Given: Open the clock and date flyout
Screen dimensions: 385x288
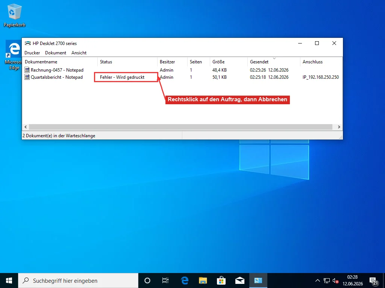Looking at the screenshot, I should (x=353, y=280).
